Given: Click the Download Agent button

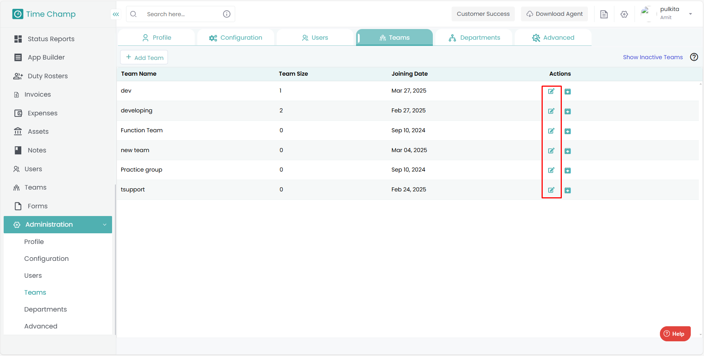Looking at the screenshot, I should [x=554, y=14].
